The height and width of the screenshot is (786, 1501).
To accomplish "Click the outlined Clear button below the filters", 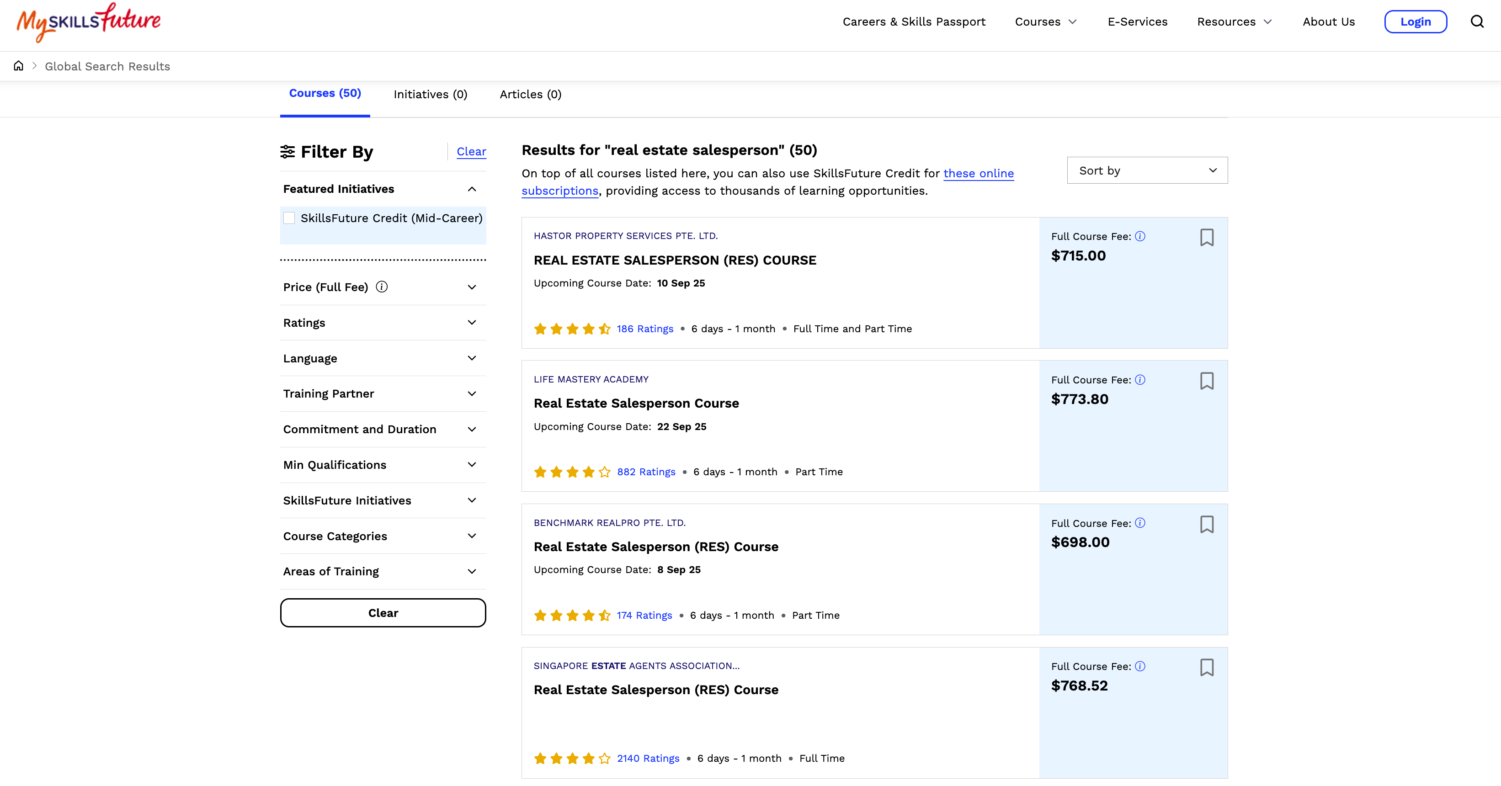I will click(x=383, y=613).
